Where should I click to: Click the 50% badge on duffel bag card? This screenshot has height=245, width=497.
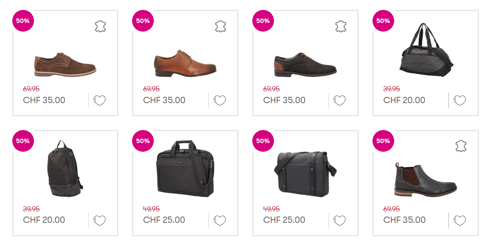(383, 21)
